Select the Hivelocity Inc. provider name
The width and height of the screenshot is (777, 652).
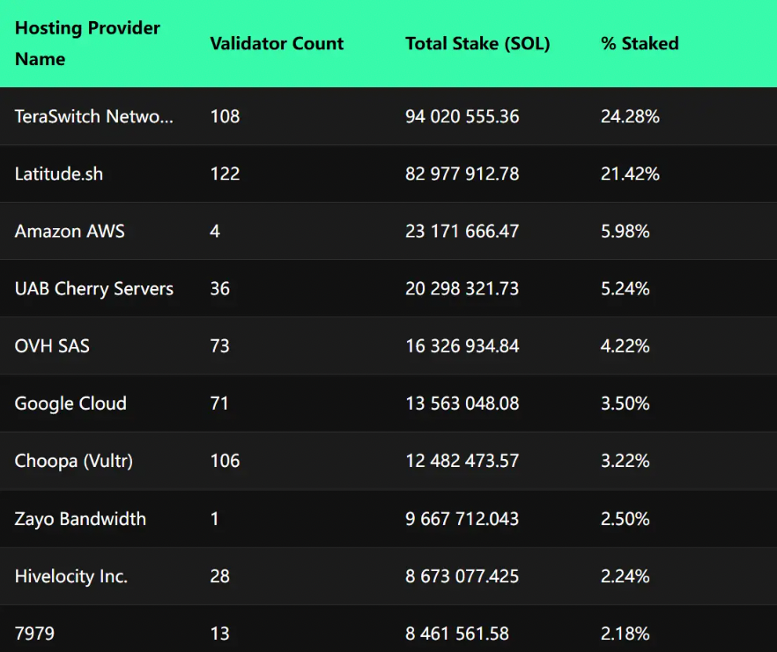tap(71, 576)
